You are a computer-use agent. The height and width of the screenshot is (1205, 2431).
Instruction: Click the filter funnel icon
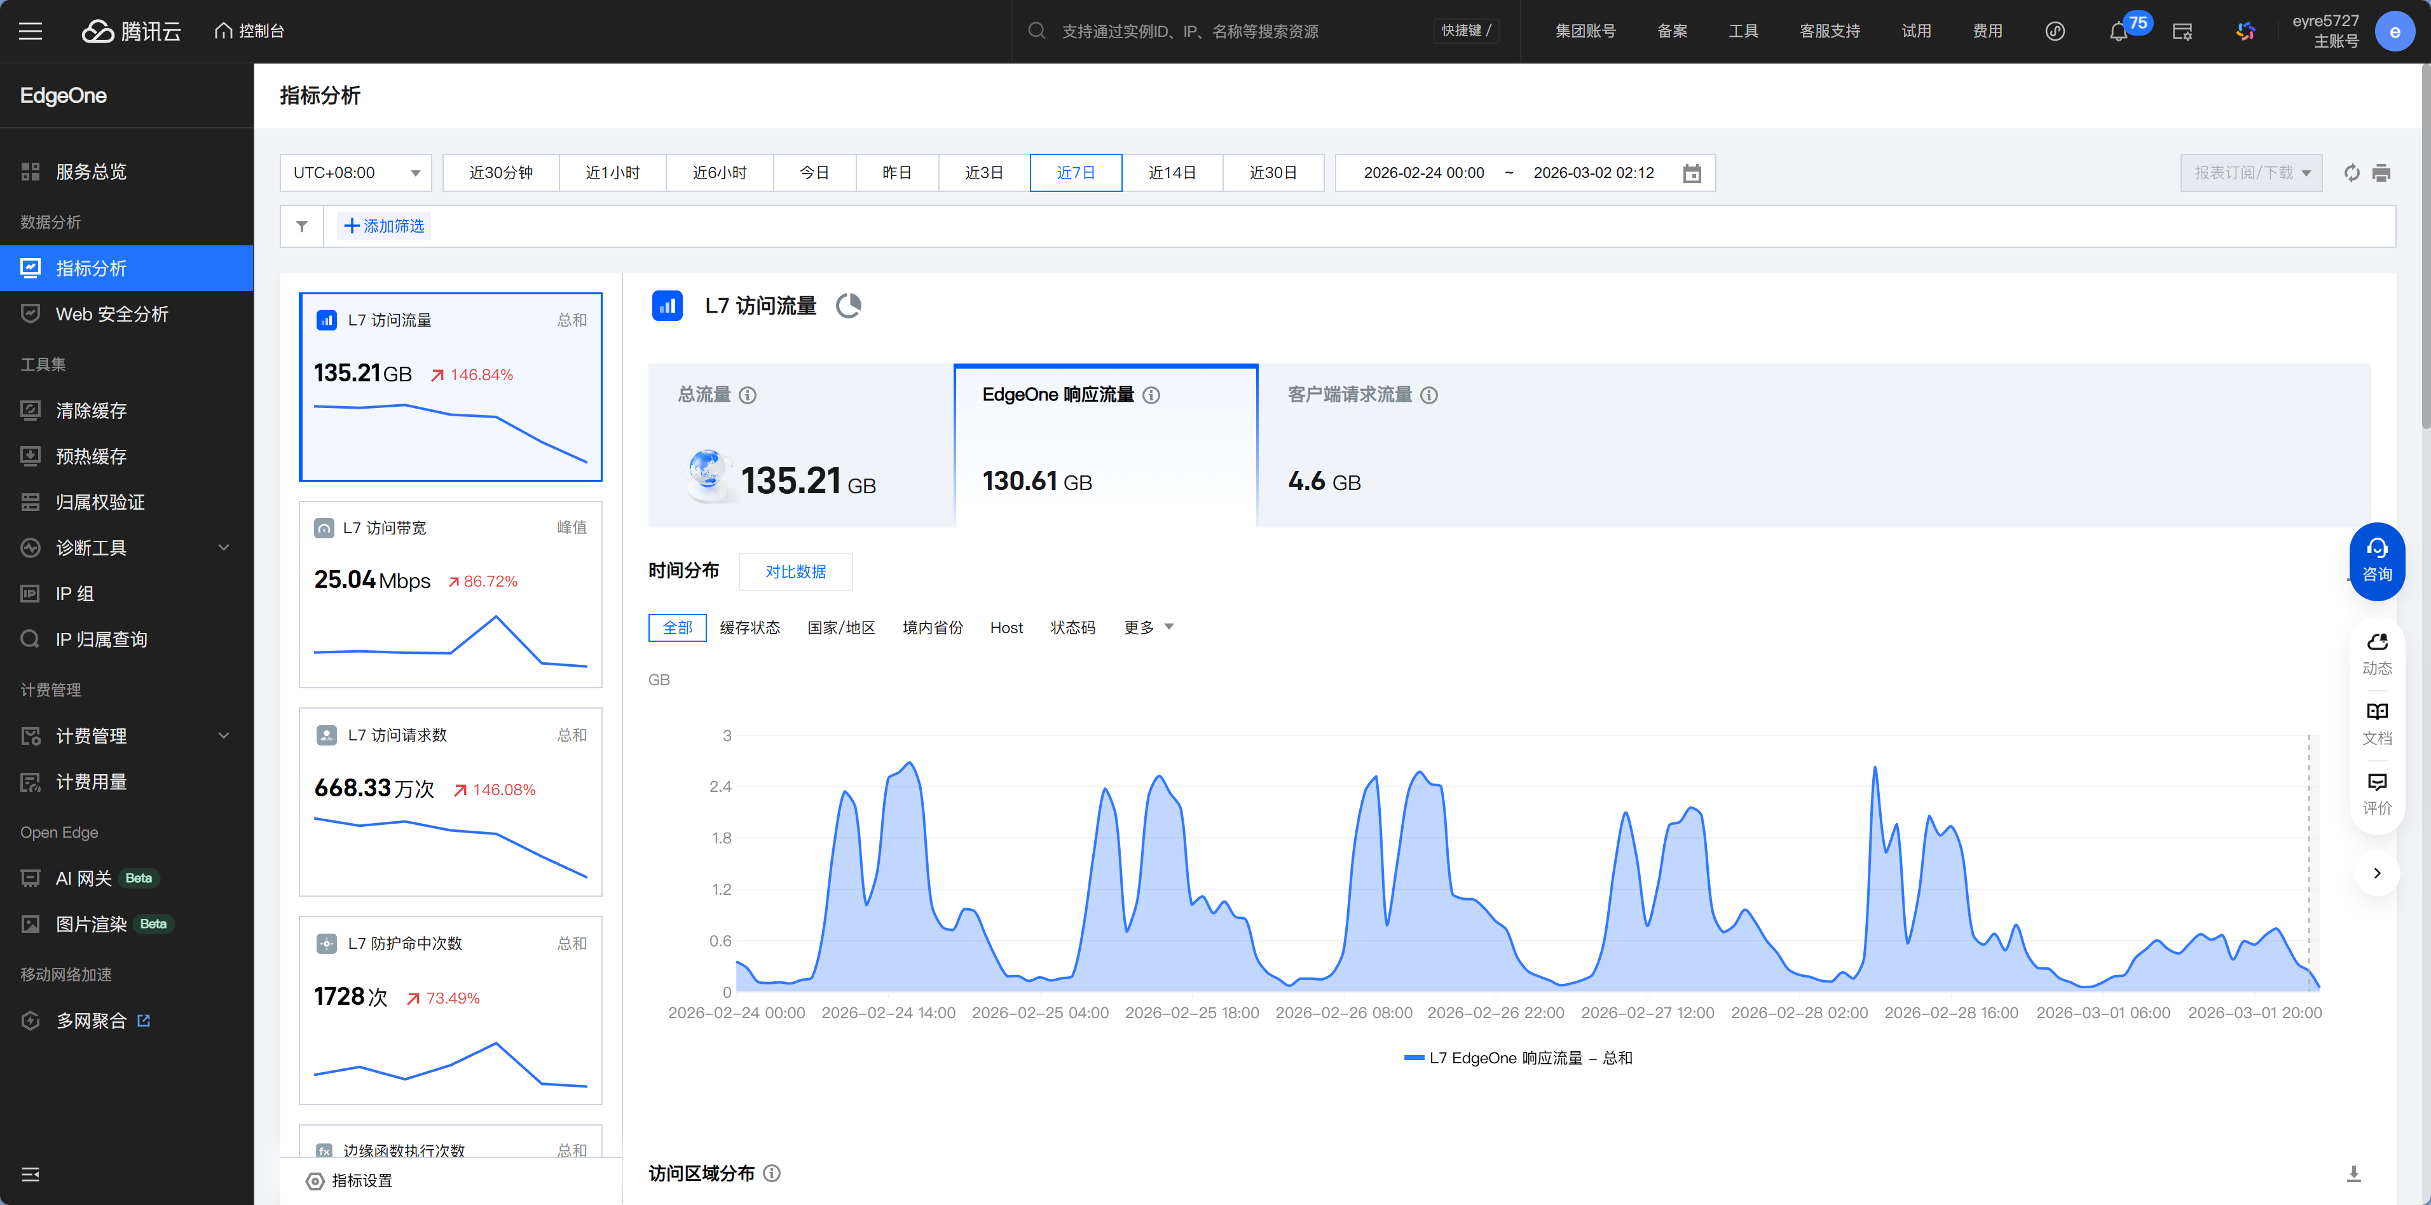pyautogui.click(x=302, y=226)
